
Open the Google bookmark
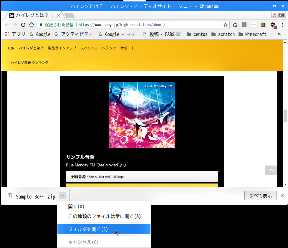coord(40,34)
